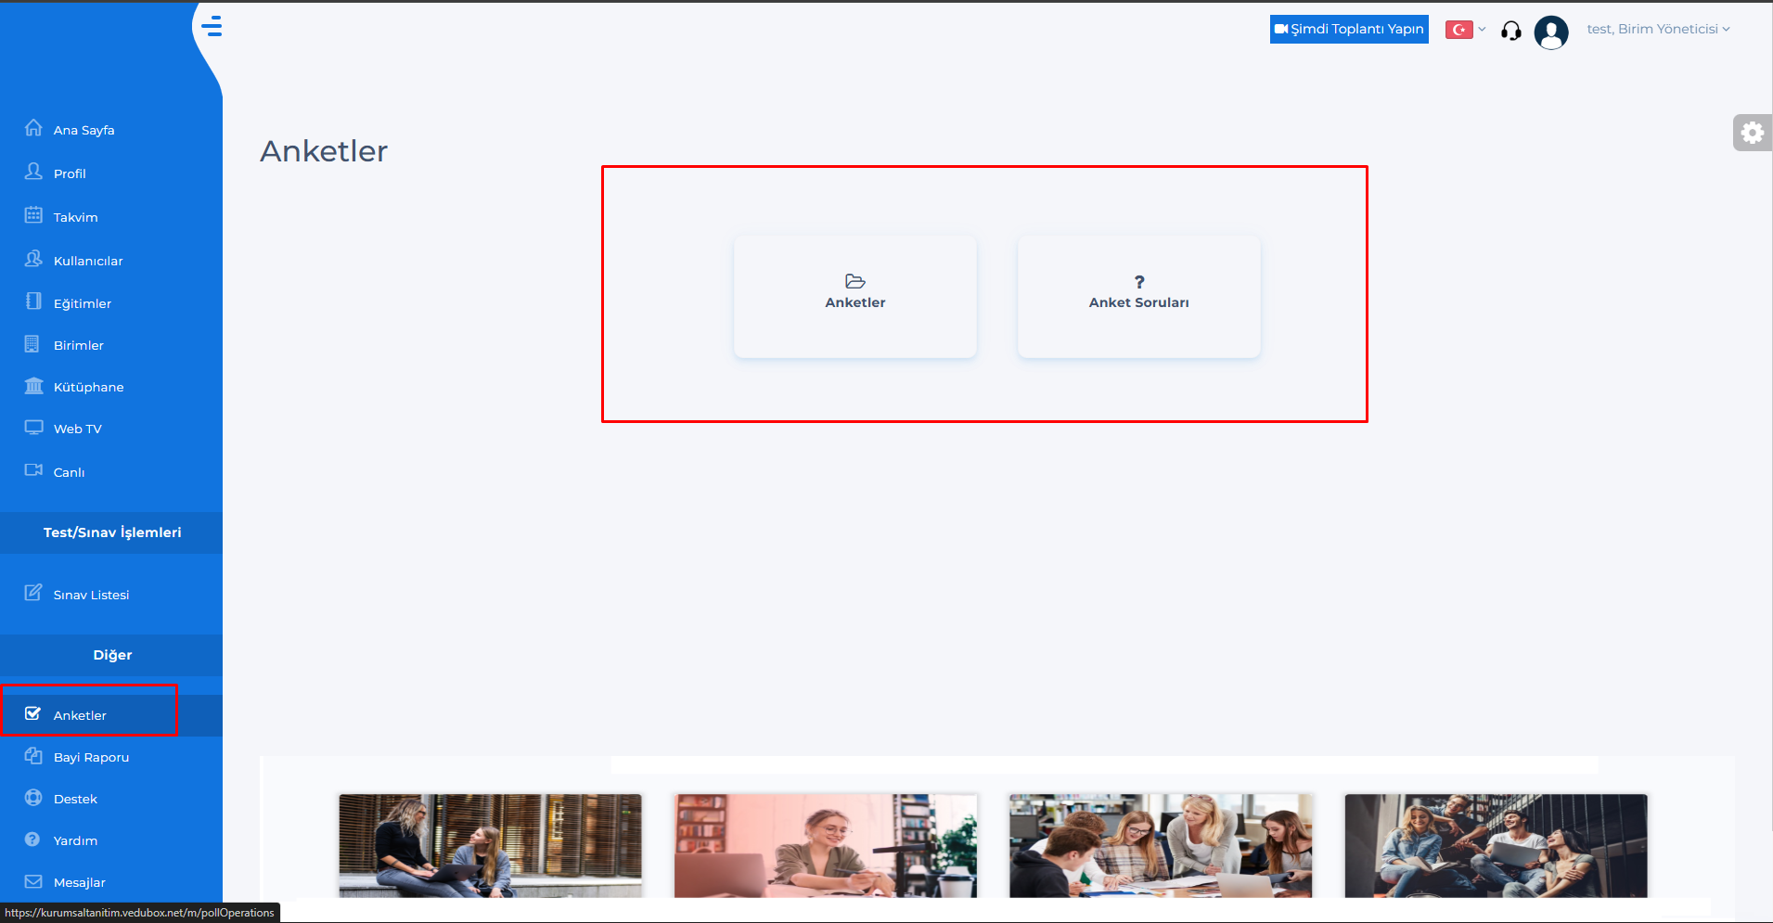The image size is (1773, 923).
Task: Click the Anketler folder card
Action: point(854,296)
